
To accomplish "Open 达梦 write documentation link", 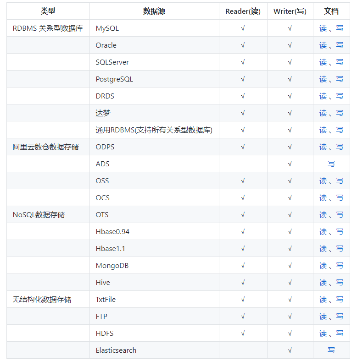I will pos(340,113).
